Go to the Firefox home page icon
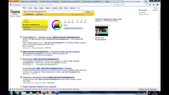169x95 pixels. click(154, 5)
